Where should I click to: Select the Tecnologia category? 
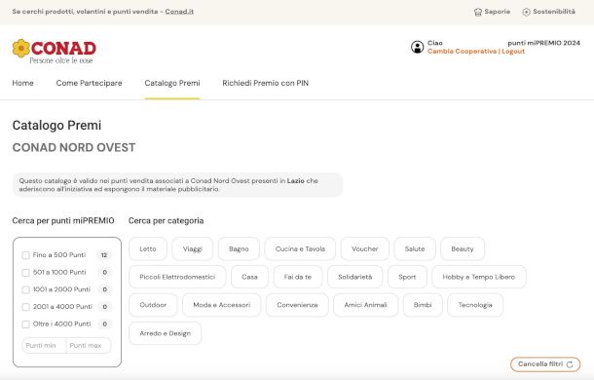click(475, 305)
